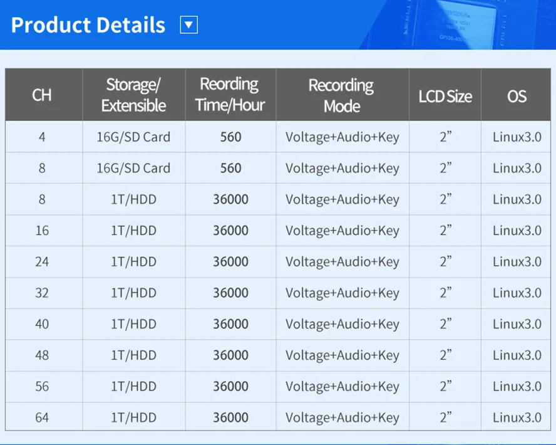The image size is (556, 445).
Task: Click 1T/HDD storage in the 64-channel row
Action: tap(133, 417)
